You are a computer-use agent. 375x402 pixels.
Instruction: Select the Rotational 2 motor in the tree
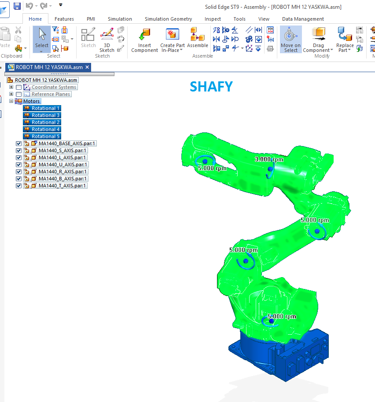pos(42,122)
